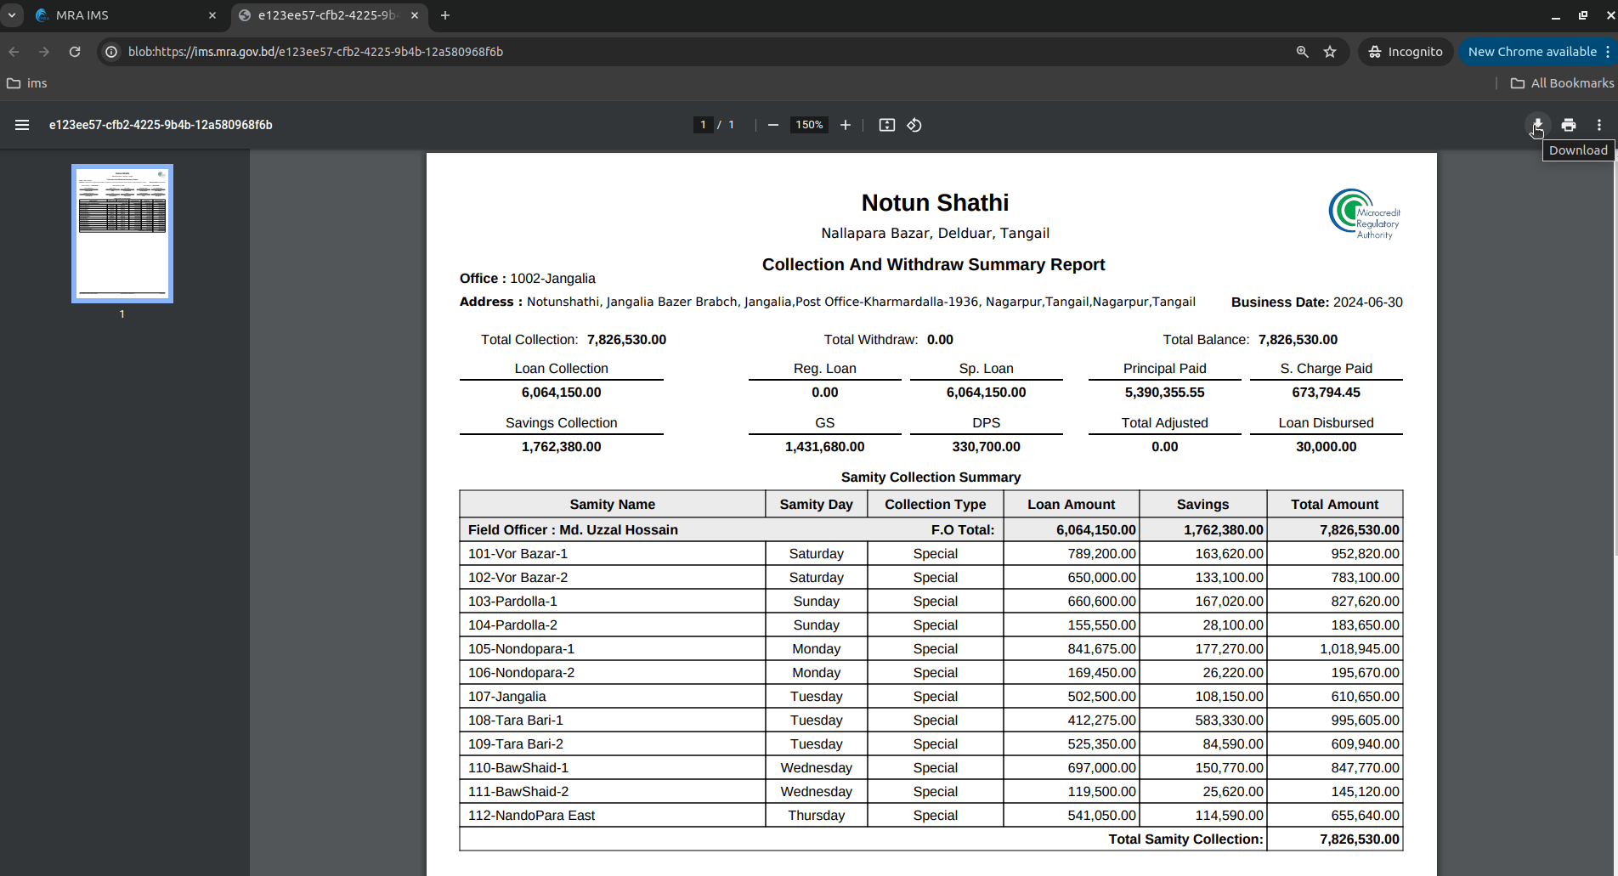Click the Sp. Loan value 6,064,150.00
Screen dimensions: 1618x876
tap(986, 392)
